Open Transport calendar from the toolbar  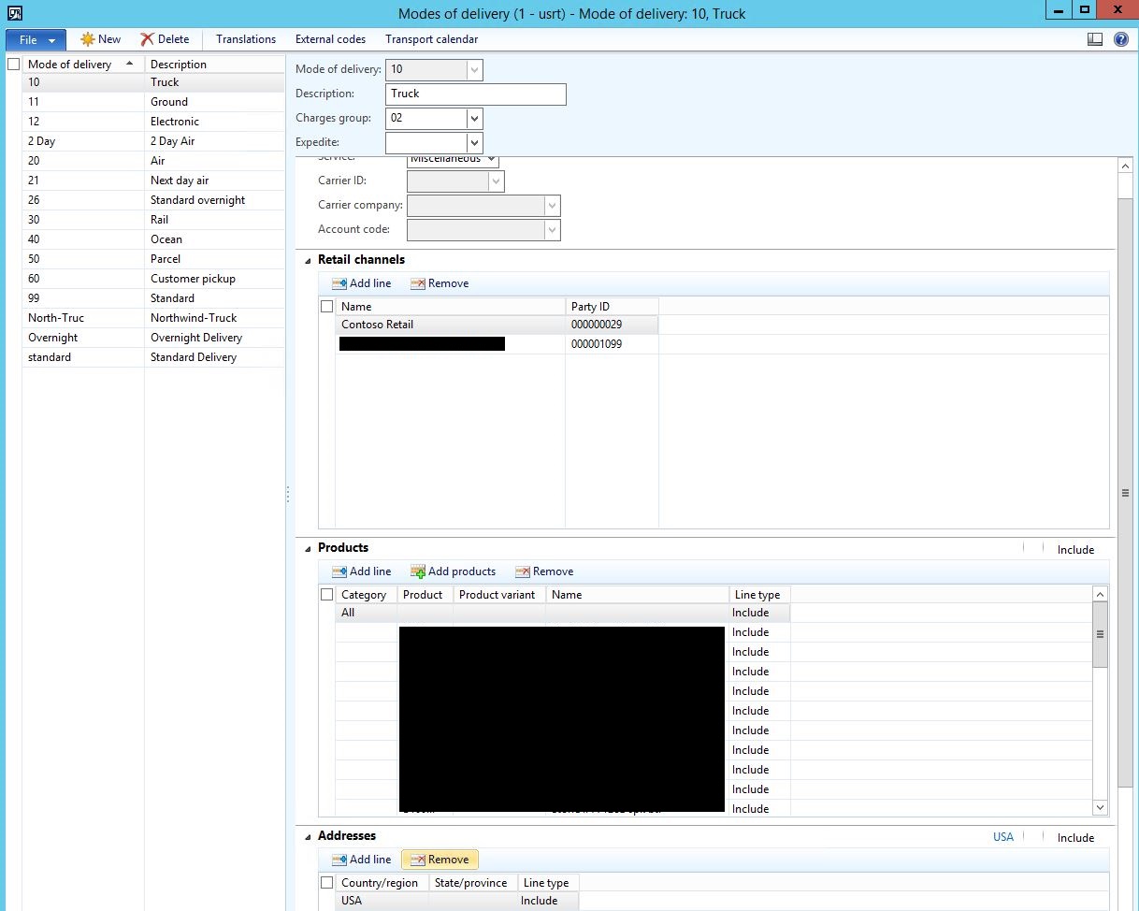pyautogui.click(x=432, y=39)
